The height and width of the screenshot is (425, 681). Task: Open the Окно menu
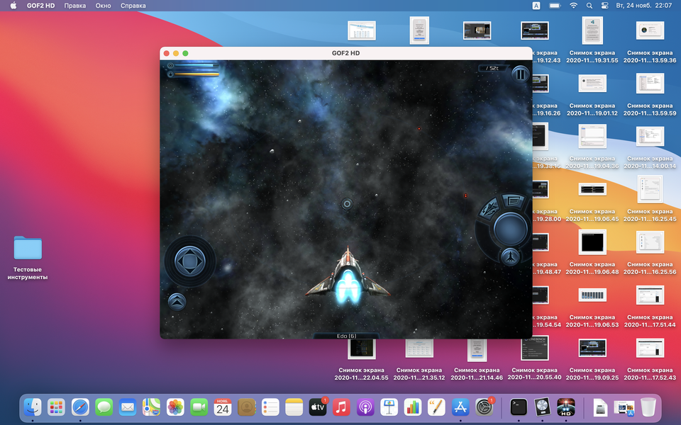(103, 6)
